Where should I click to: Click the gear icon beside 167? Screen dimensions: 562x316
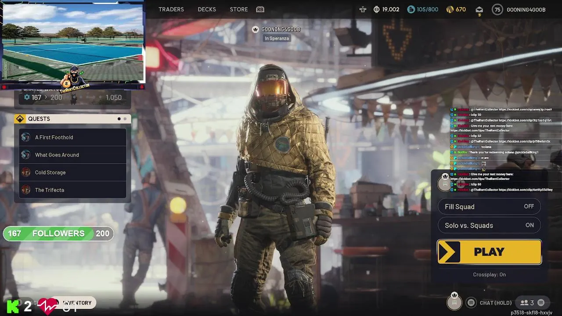[x=27, y=97]
